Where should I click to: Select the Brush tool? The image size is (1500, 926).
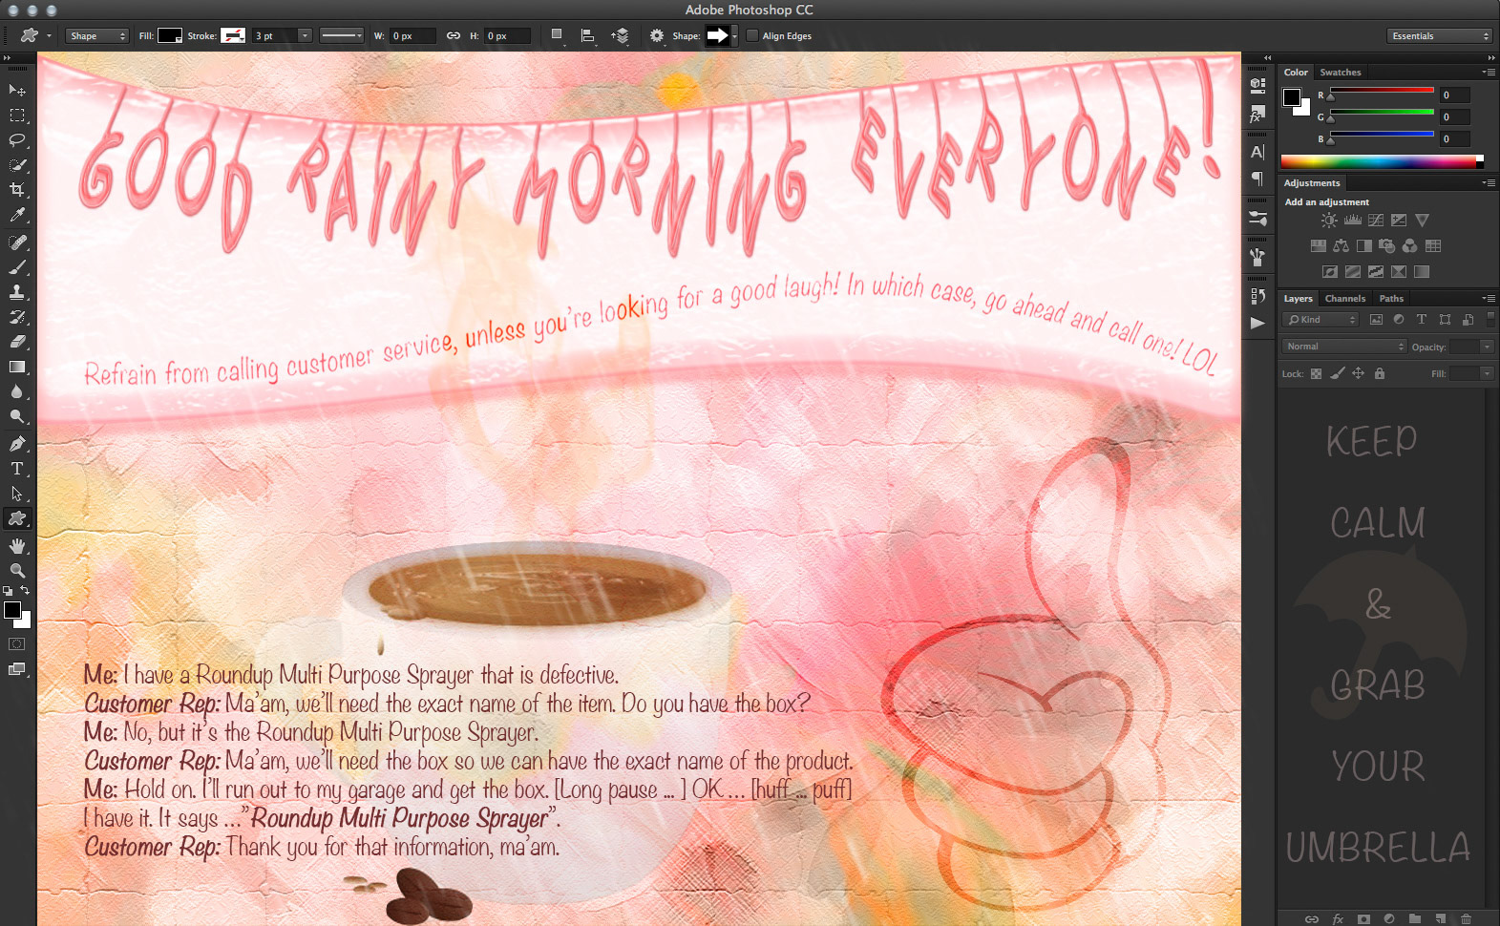pos(16,267)
